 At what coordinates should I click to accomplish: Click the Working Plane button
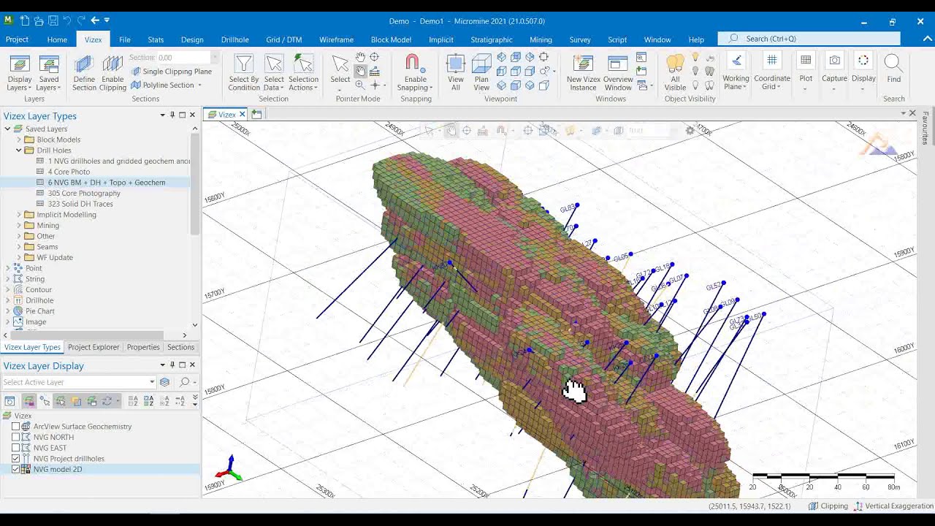click(736, 72)
